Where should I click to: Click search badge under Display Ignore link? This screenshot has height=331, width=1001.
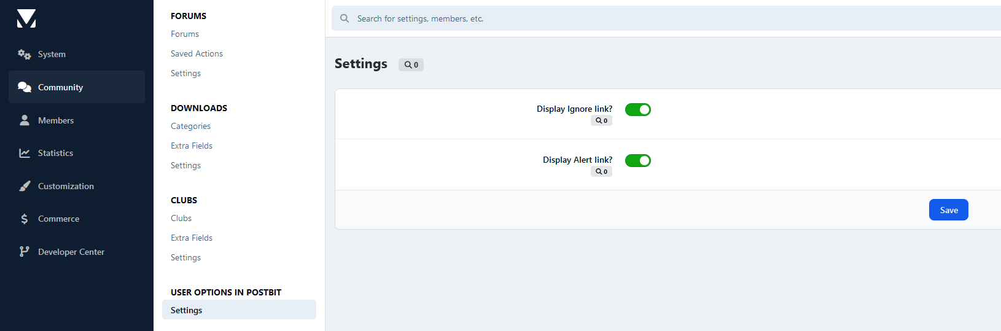(601, 121)
